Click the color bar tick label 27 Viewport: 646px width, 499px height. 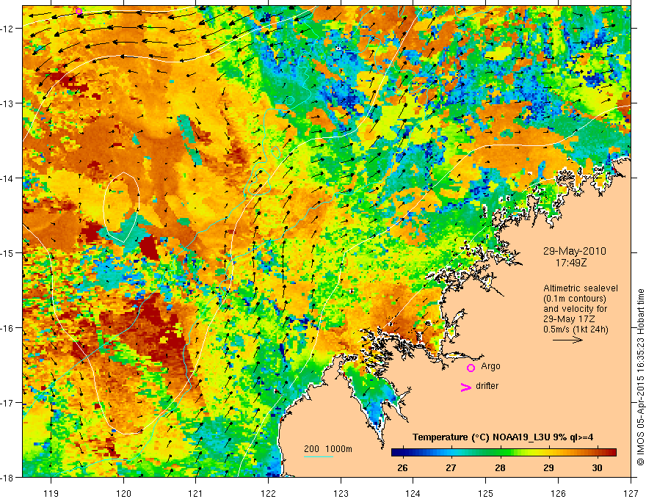[x=451, y=467]
